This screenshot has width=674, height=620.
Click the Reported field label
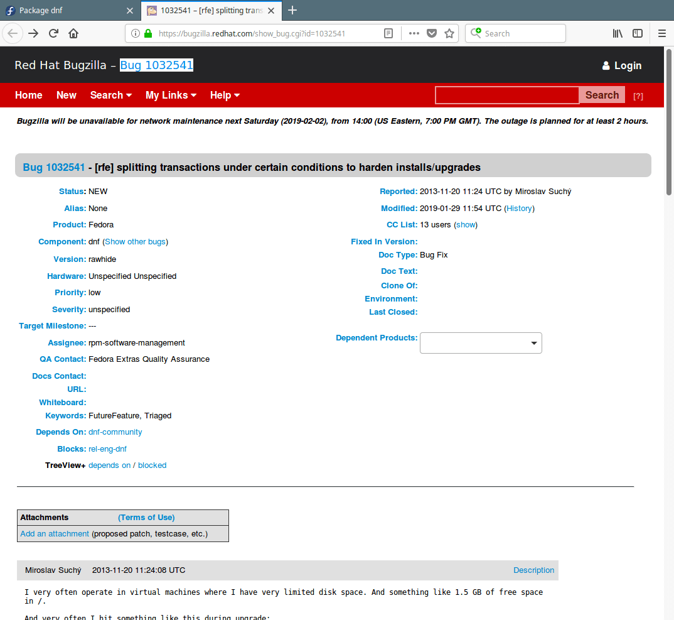point(399,192)
